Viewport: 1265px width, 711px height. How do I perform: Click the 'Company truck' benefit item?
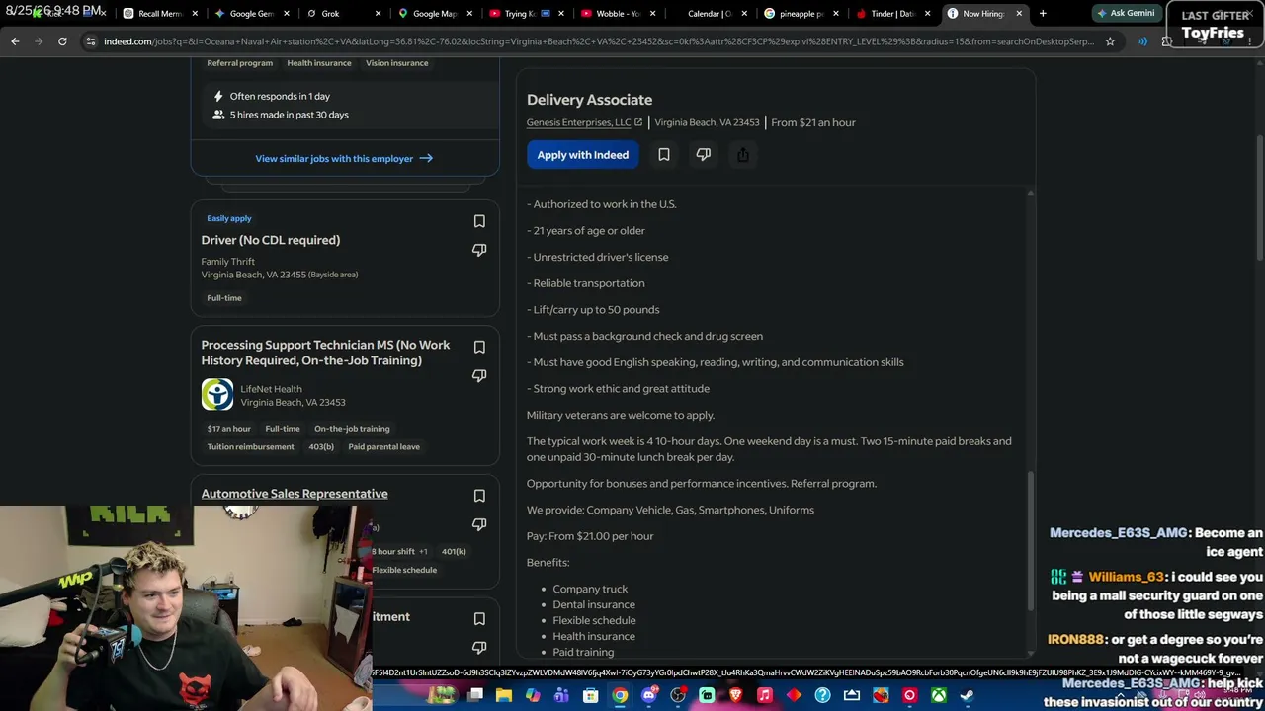click(x=590, y=589)
